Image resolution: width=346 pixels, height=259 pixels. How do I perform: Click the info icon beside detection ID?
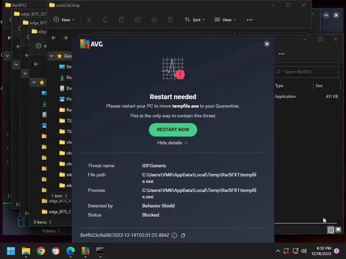point(174,235)
